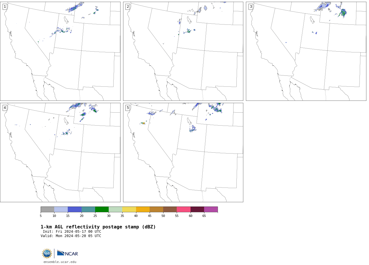Screen dimensions: 369x265
Task: Click the panel number label 1
Action: point(5,7)
